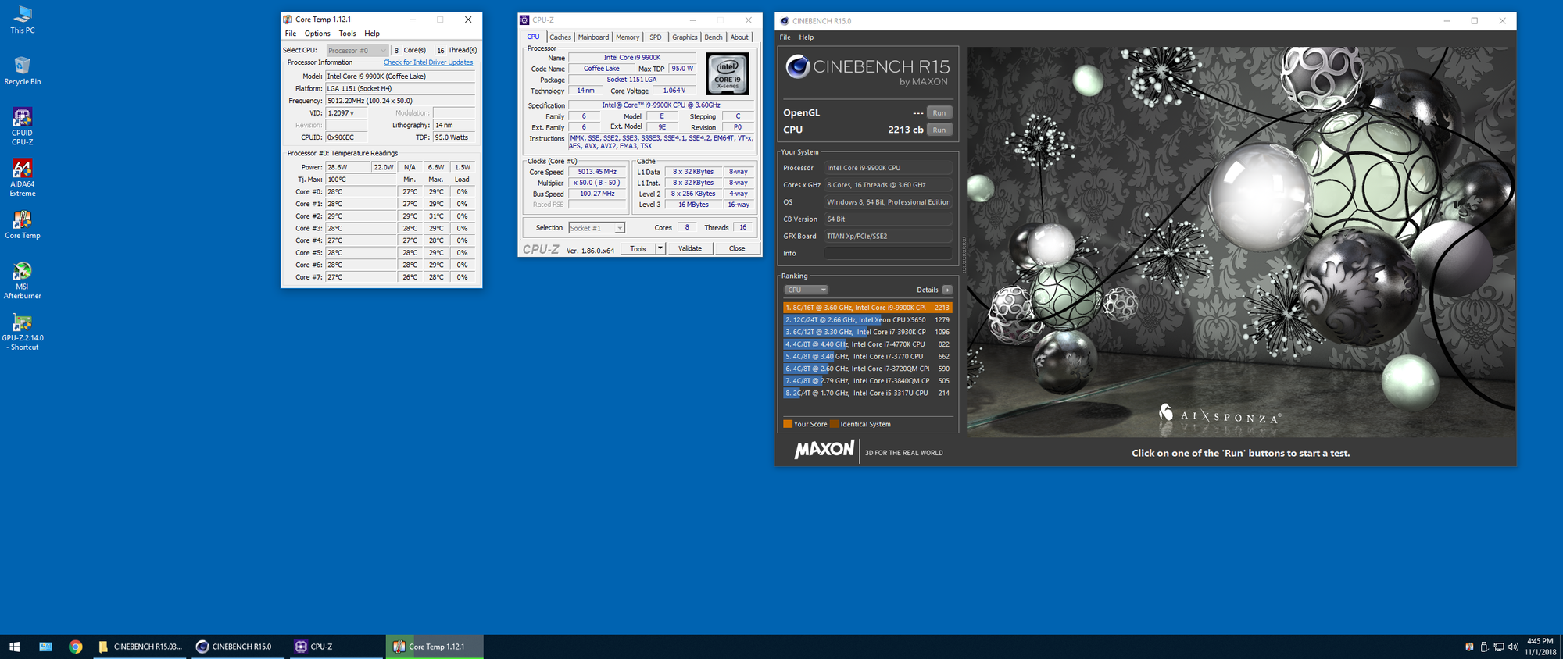Viewport: 1563px width, 659px height.
Task: Open the File menu in Cinebench
Action: [x=785, y=37]
